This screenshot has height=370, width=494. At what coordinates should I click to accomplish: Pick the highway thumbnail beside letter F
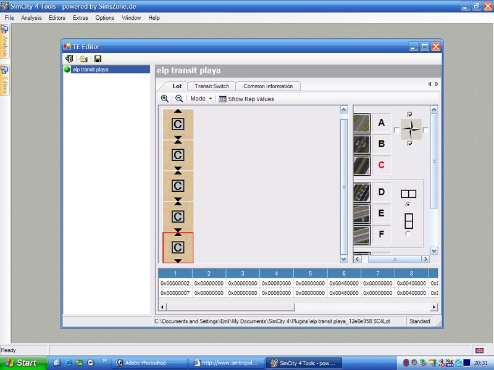pyautogui.click(x=362, y=234)
